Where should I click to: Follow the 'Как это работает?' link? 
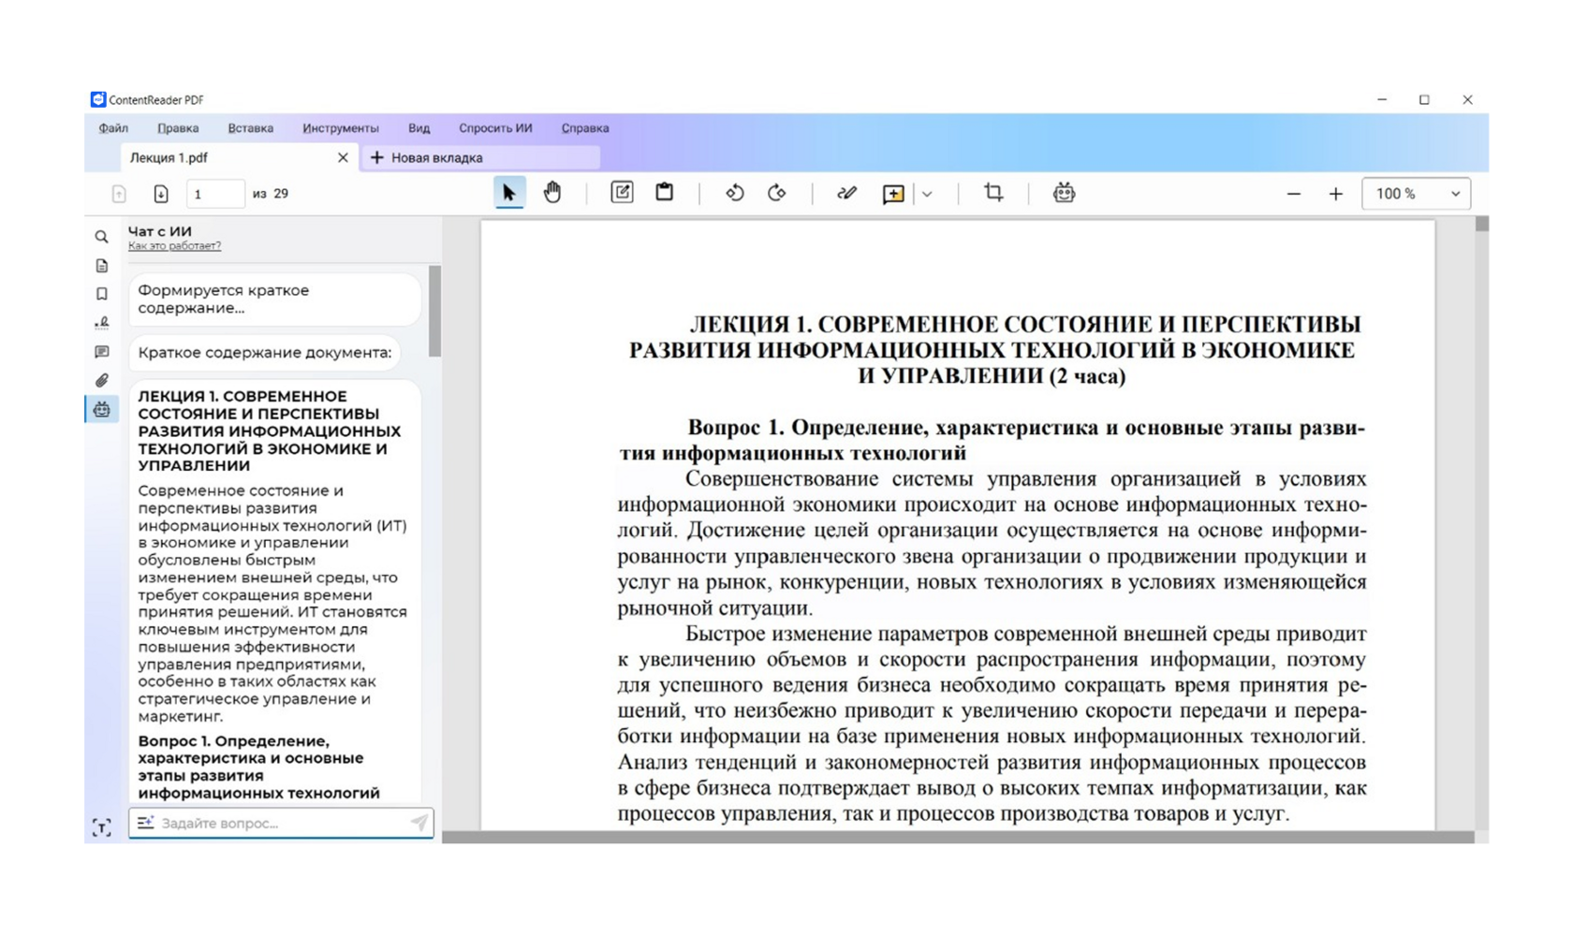click(174, 246)
